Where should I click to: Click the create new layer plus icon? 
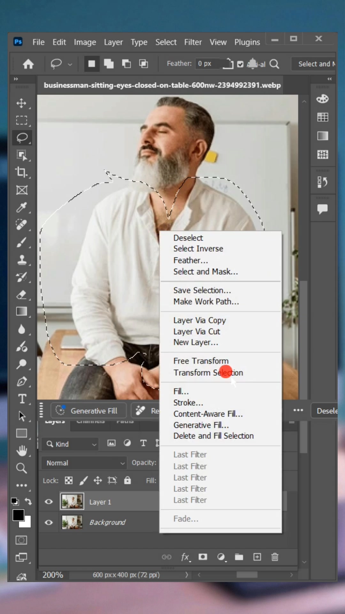point(257,557)
